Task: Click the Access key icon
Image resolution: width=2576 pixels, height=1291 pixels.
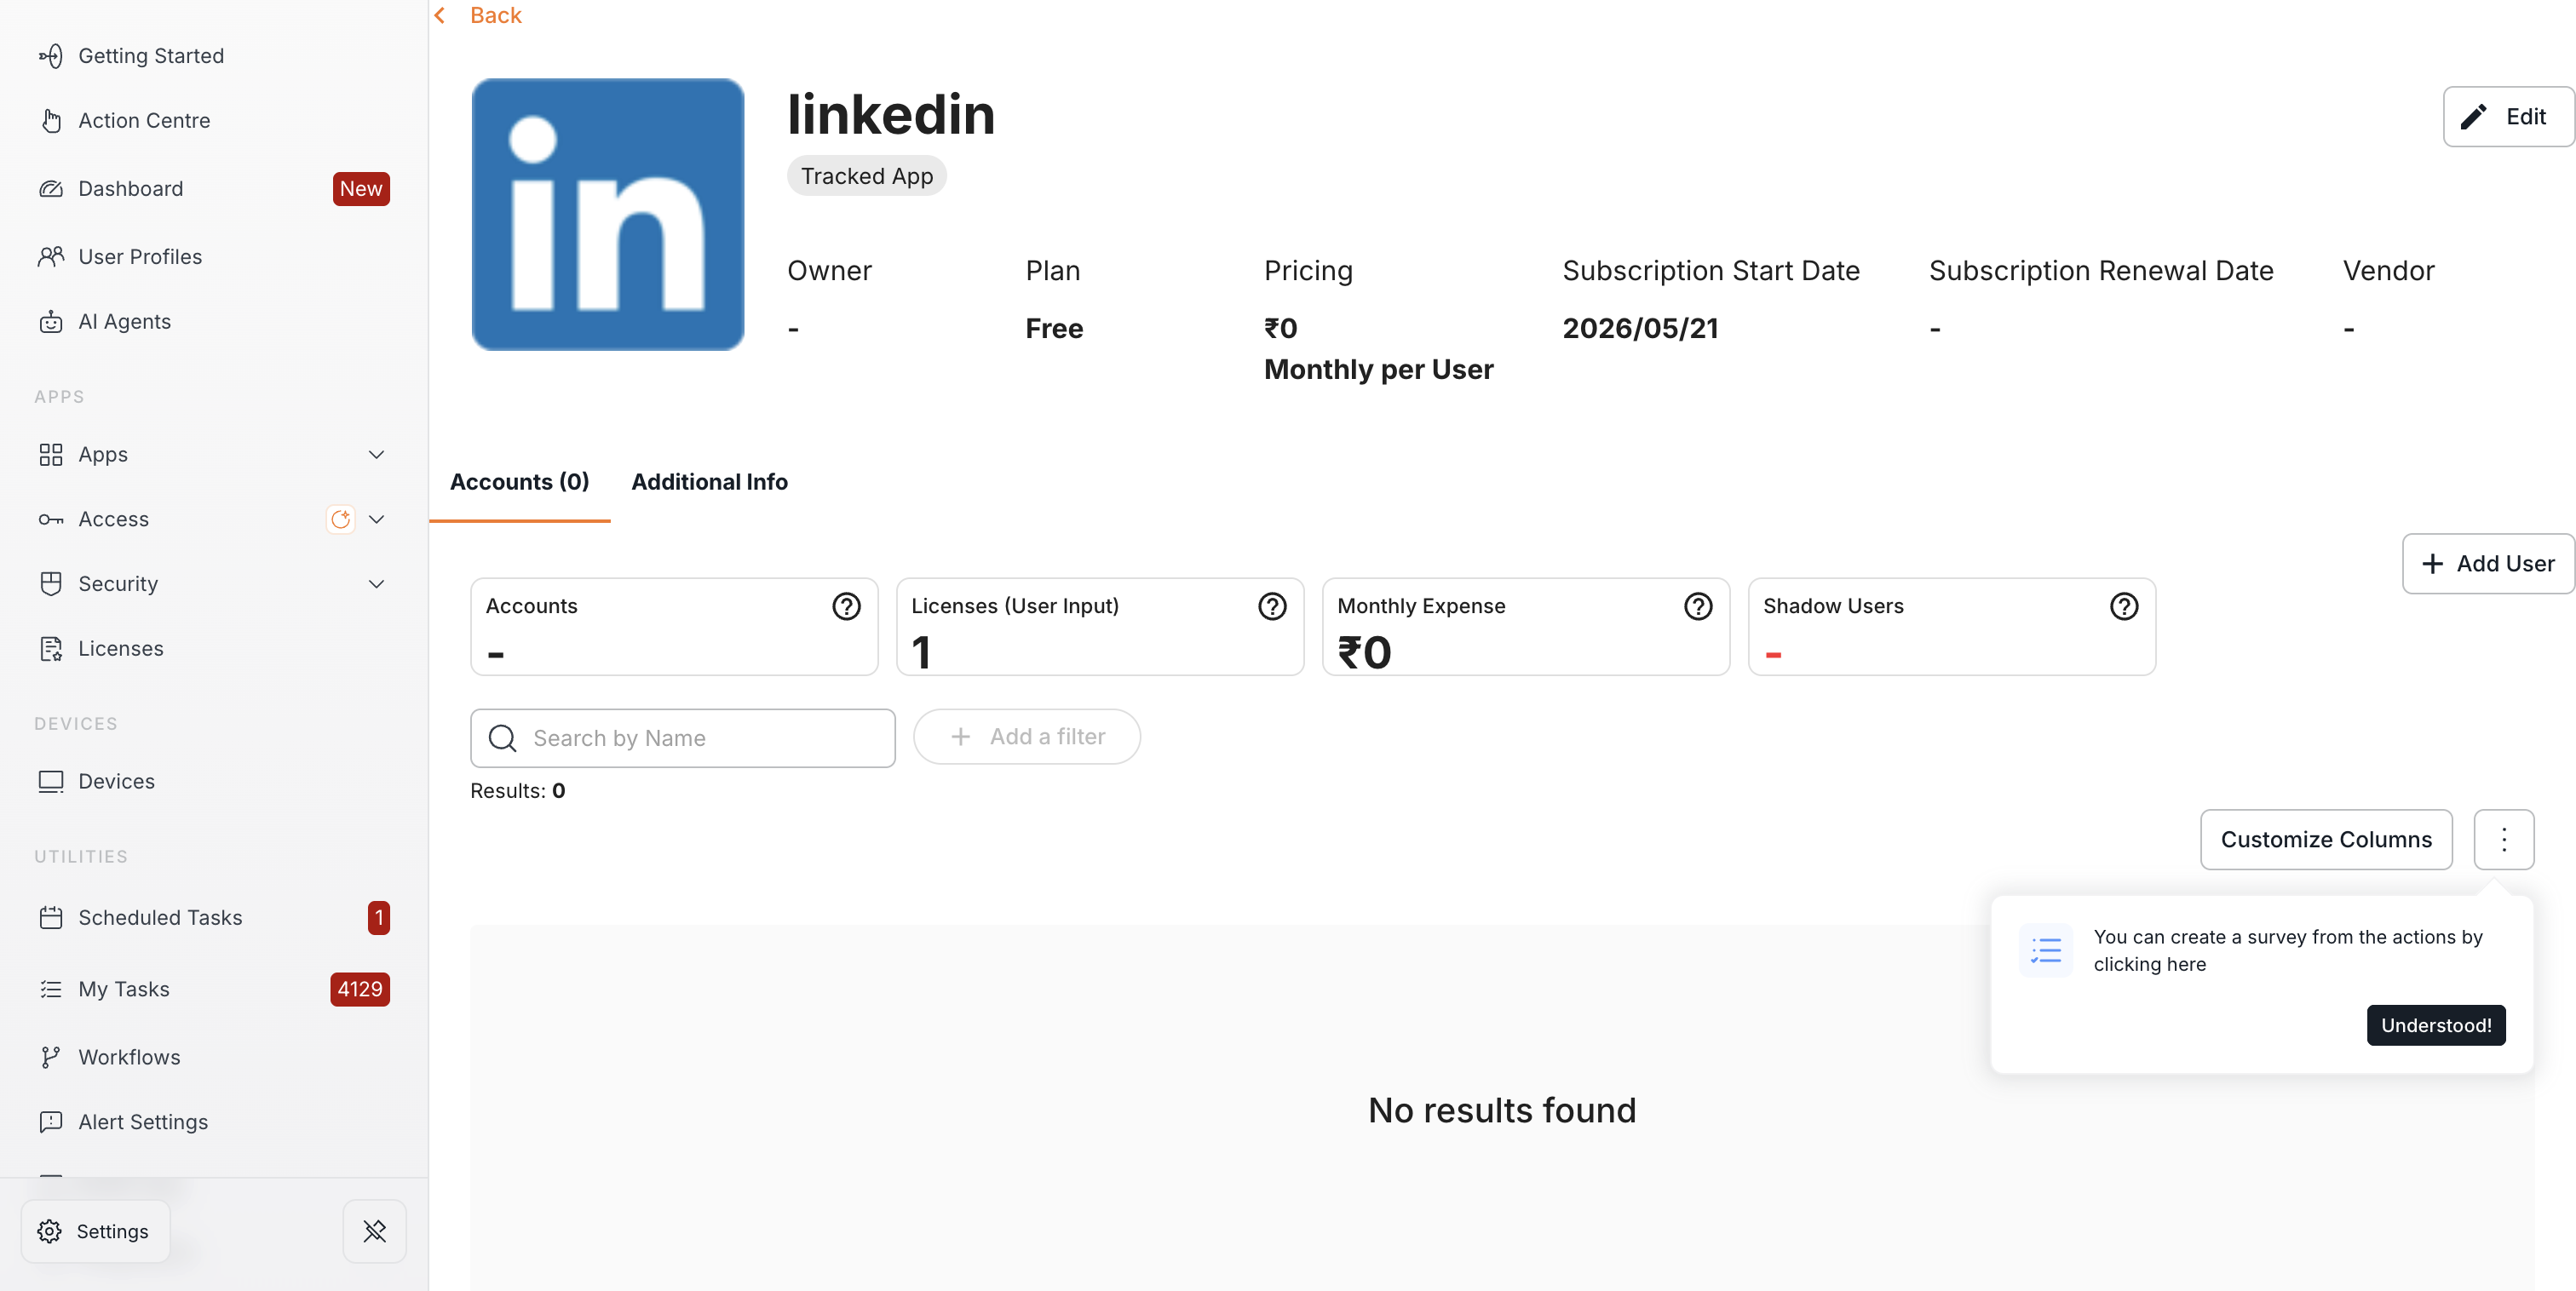Action: click(x=51, y=520)
